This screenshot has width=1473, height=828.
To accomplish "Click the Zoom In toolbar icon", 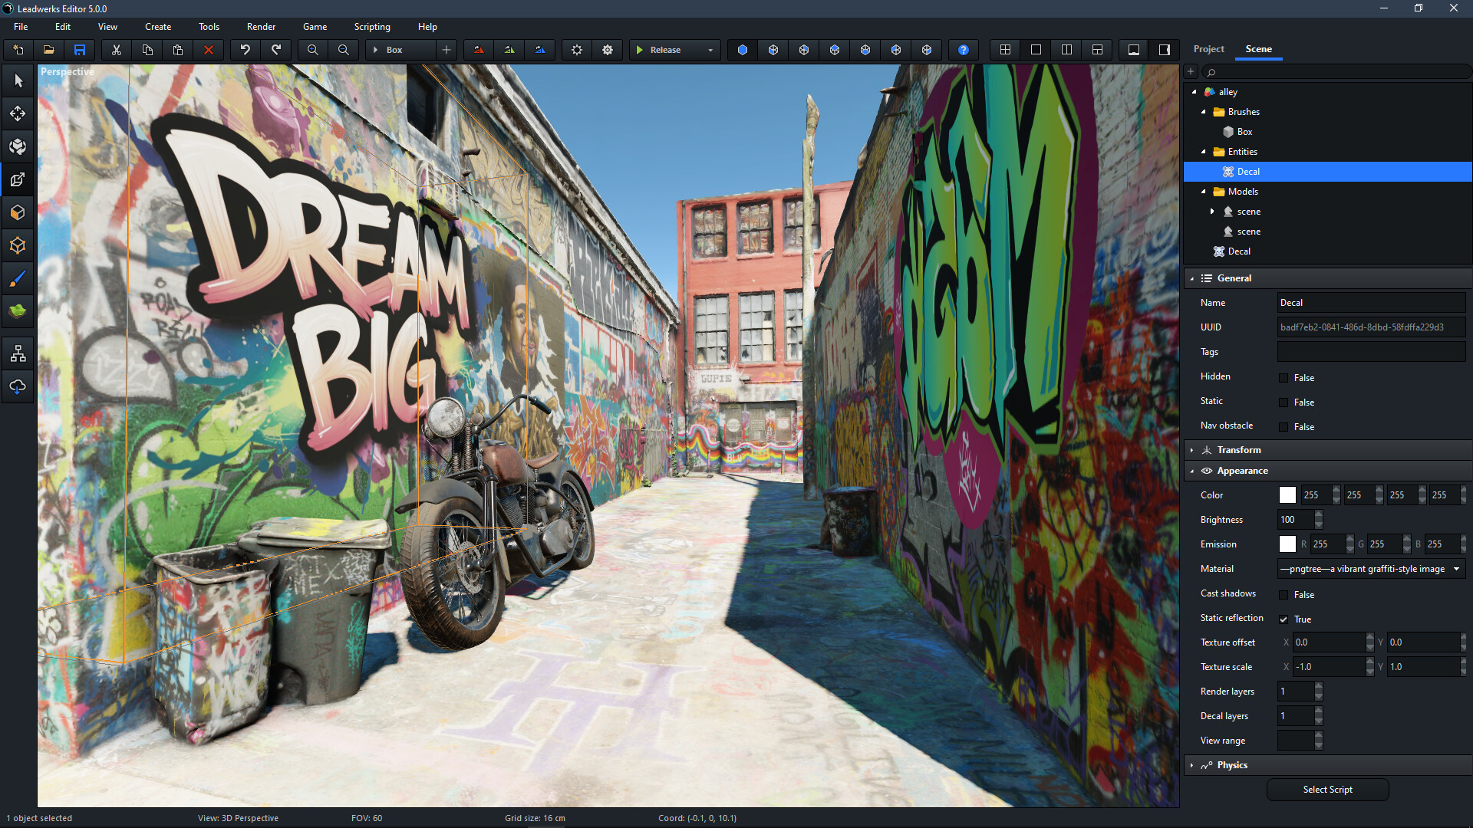I will (313, 49).
